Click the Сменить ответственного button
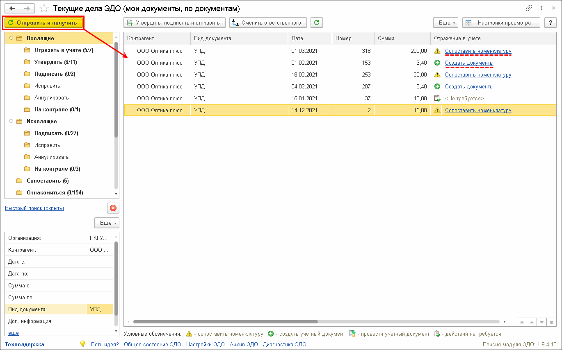 (268, 23)
